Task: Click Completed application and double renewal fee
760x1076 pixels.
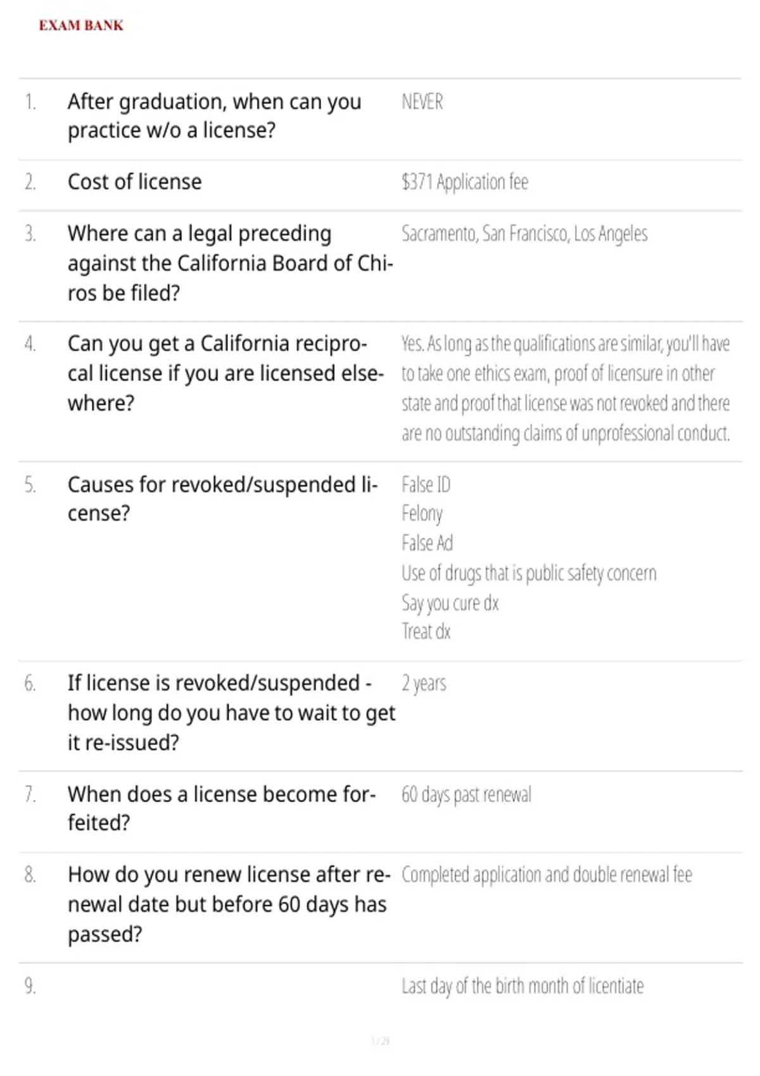Action: tap(547, 875)
